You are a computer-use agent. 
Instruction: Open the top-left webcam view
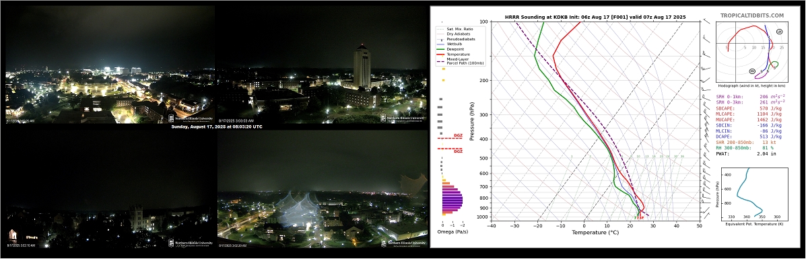pos(110,65)
